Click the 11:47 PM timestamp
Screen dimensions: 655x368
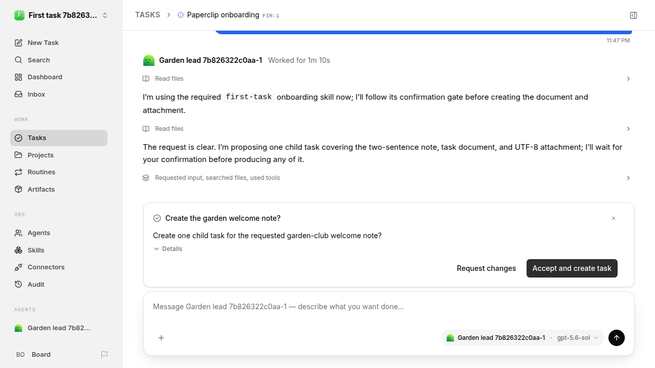coord(618,40)
